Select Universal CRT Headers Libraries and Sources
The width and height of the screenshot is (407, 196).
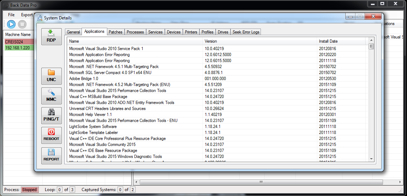click(218, 108)
